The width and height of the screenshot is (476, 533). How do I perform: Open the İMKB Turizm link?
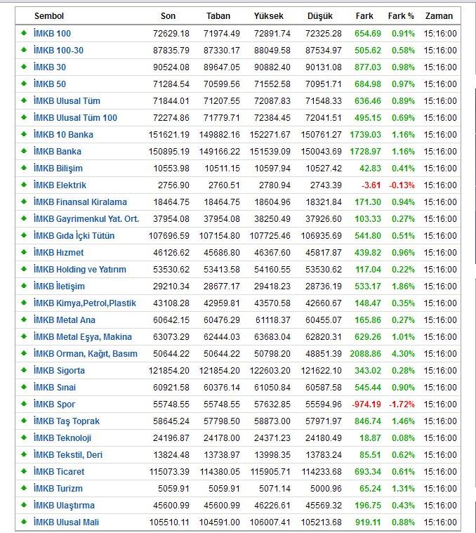pyautogui.click(x=58, y=489)
